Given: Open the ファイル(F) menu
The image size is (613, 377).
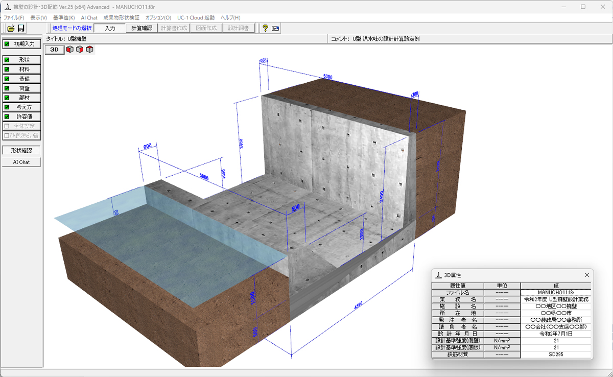Looking at the screenshot, I should pyautogui.click(x=14, y=17).
